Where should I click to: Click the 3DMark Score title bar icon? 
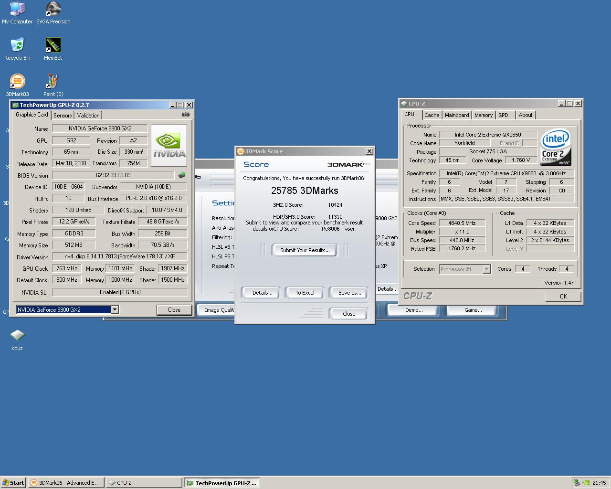coord(241,151)
